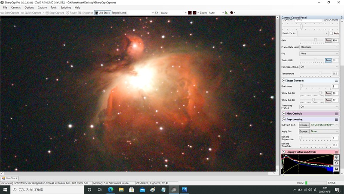The width and height of the screenshot is (344, 194).
Task: Open File Explorer from the taskbar
Action: (121, 190)
